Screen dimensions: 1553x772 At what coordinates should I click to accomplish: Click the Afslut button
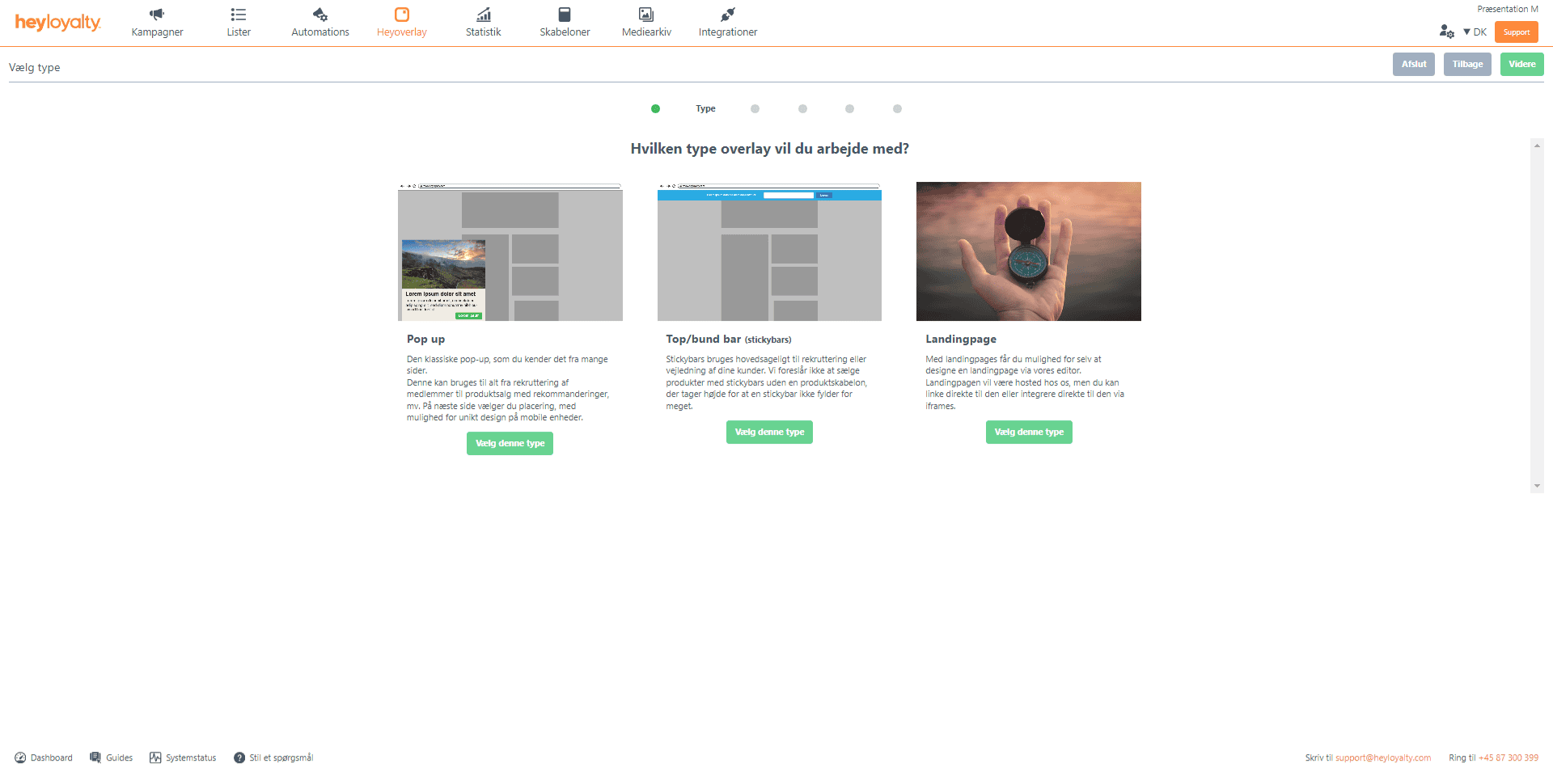point(1413,65)
